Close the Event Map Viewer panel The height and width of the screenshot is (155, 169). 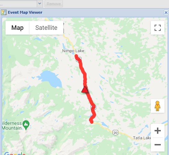[166, 12]
